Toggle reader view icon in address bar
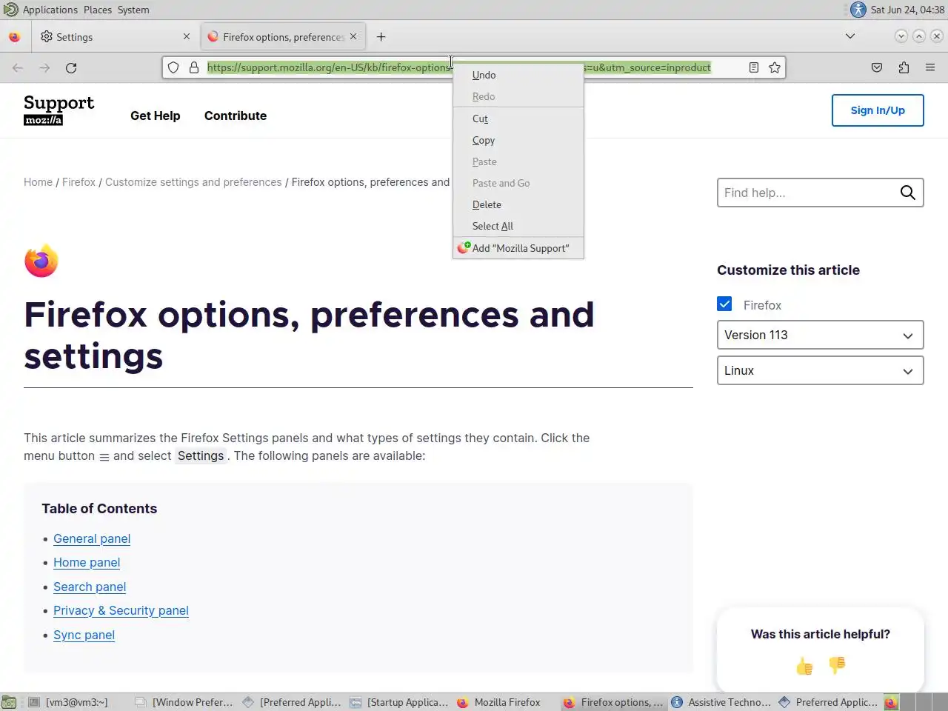Image resolution: width=948 pixels, height=711 pixels. tap(754, 67)
